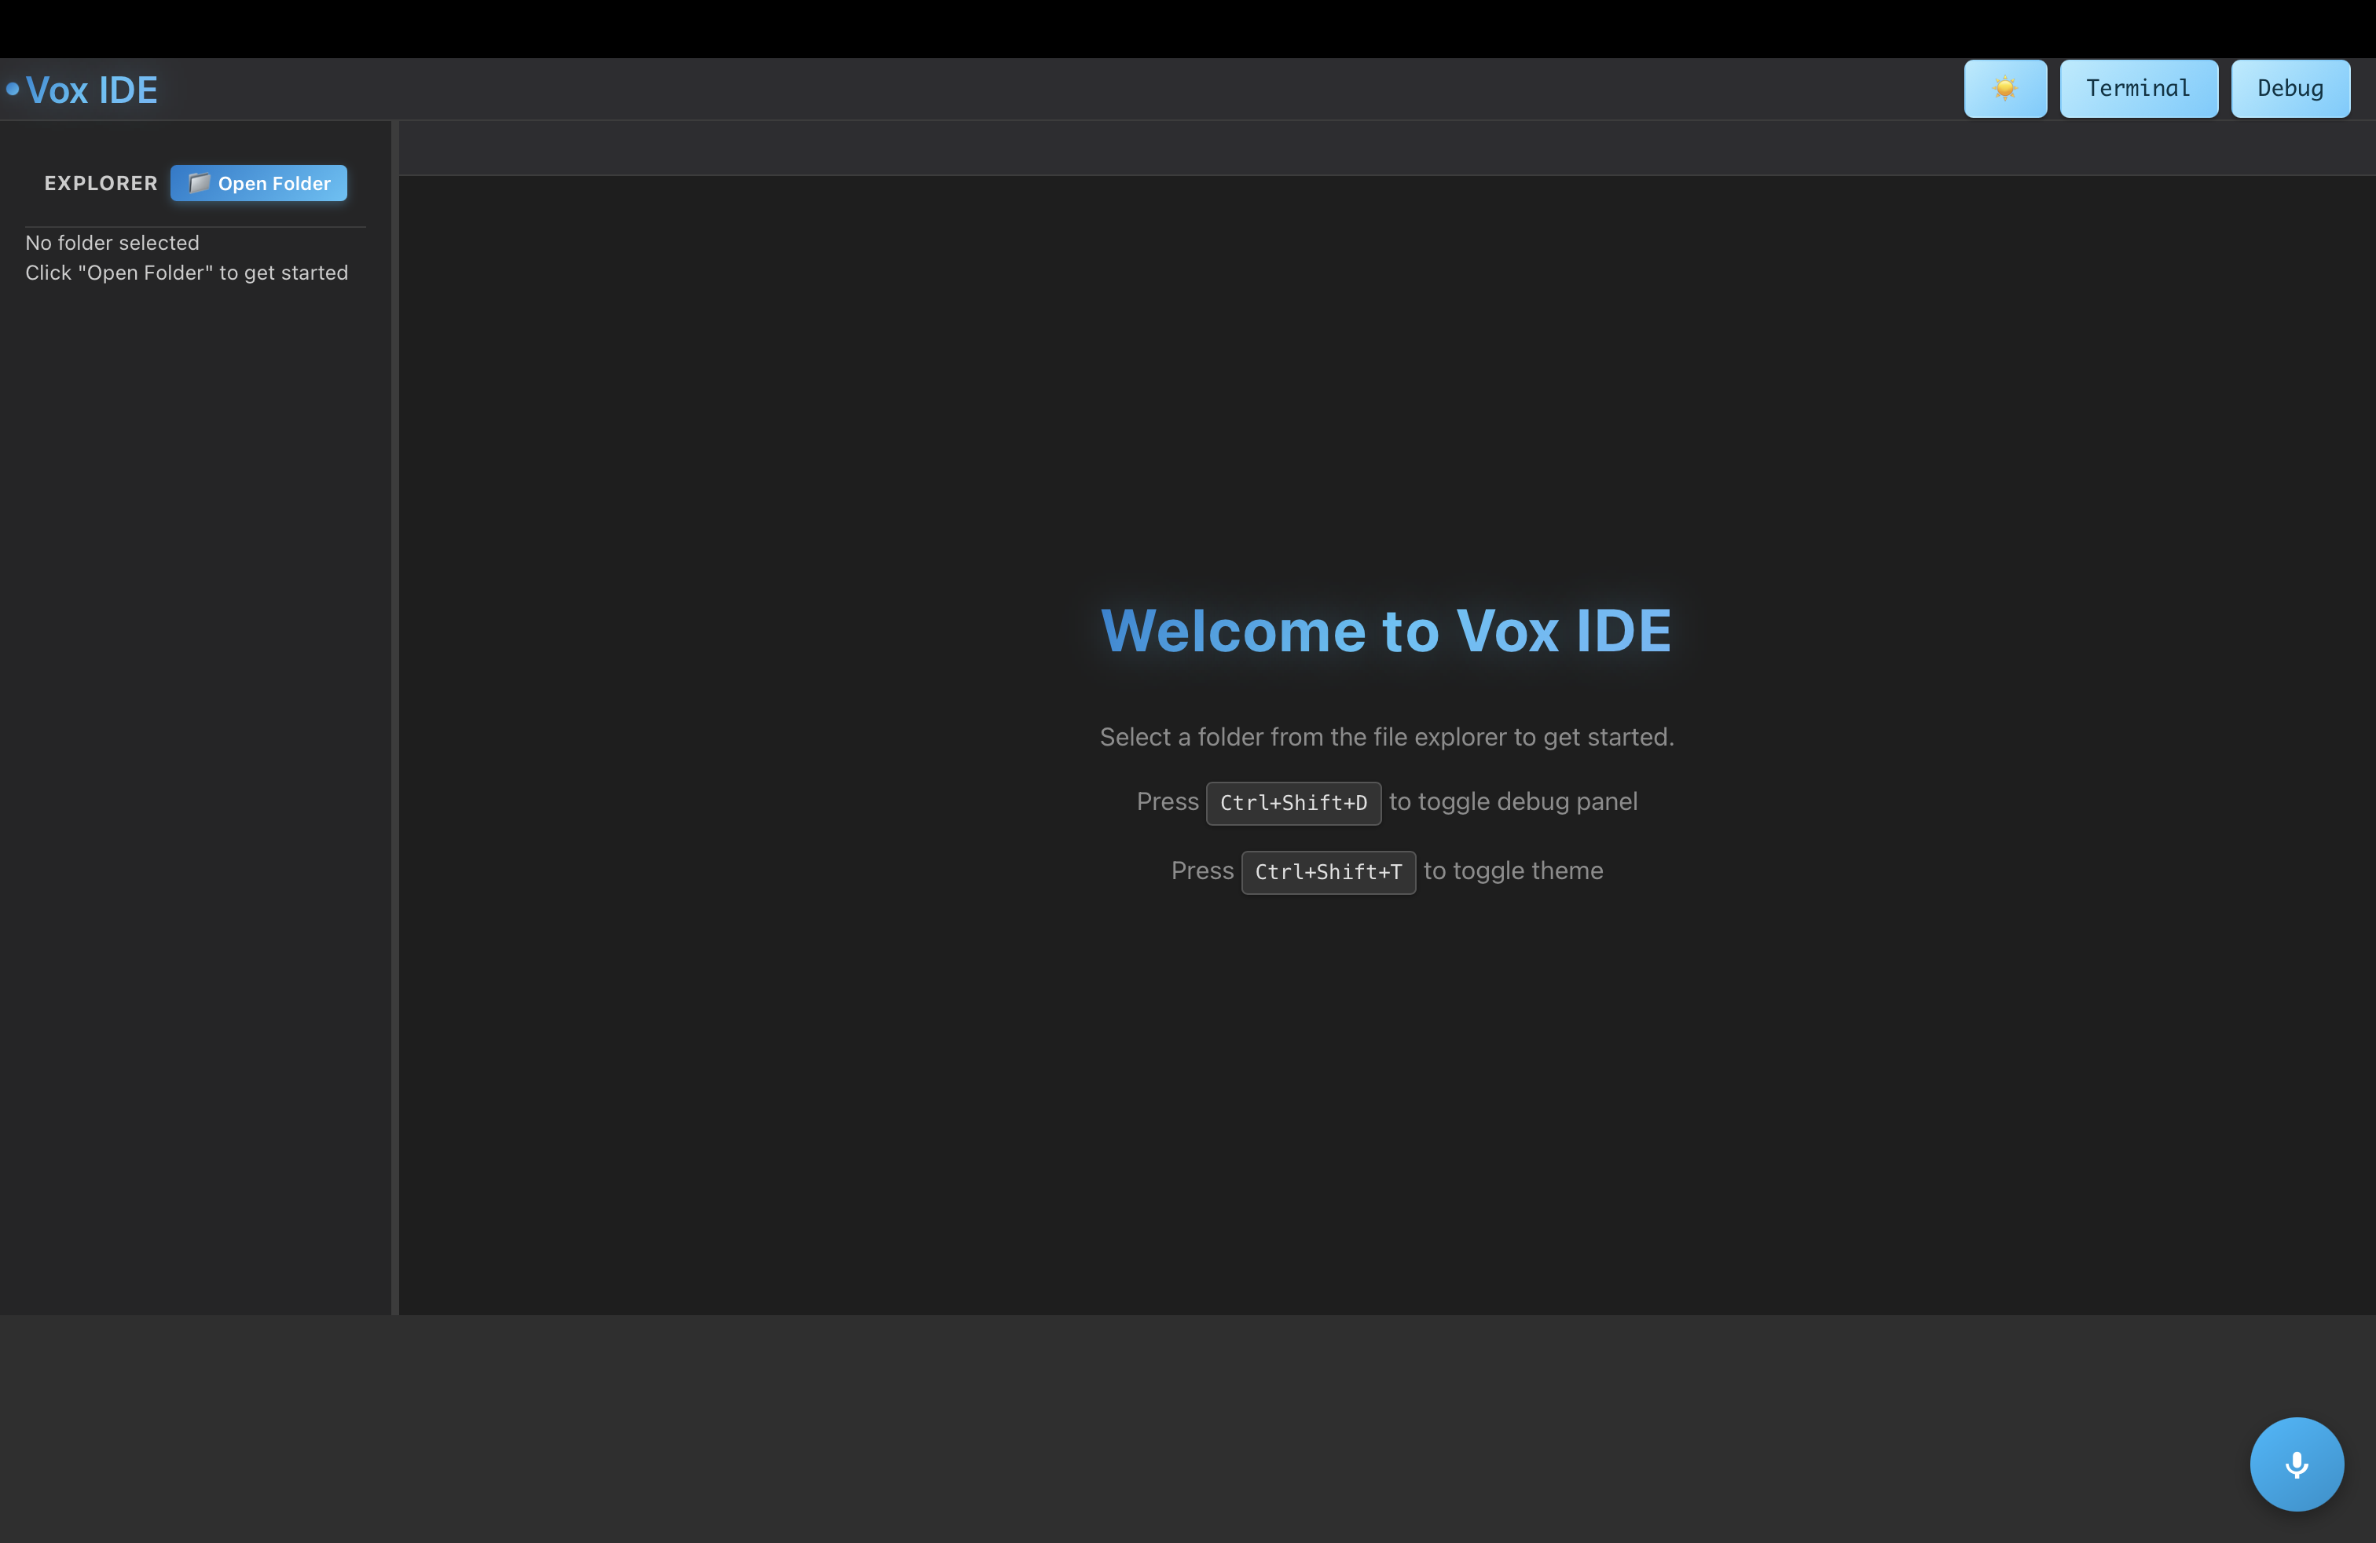Screen dimensions: 2376x1543
Task: Click the "No folder selected" message
Action: tap(112, 244)
